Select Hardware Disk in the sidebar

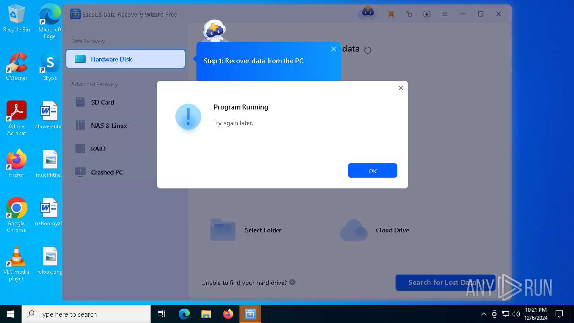[x=126, y=59]
